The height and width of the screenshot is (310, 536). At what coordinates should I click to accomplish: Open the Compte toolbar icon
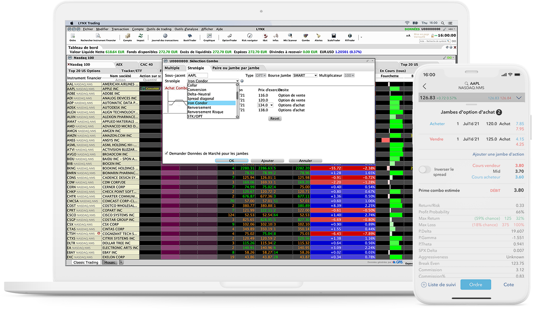pyautogui.click(x=128, y=38)
